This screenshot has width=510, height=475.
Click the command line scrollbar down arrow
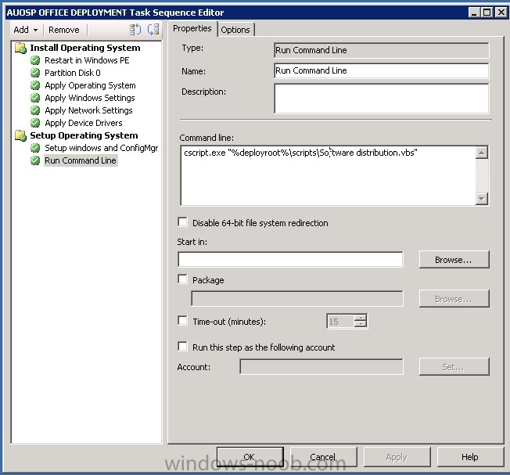[x=482, y=199]
